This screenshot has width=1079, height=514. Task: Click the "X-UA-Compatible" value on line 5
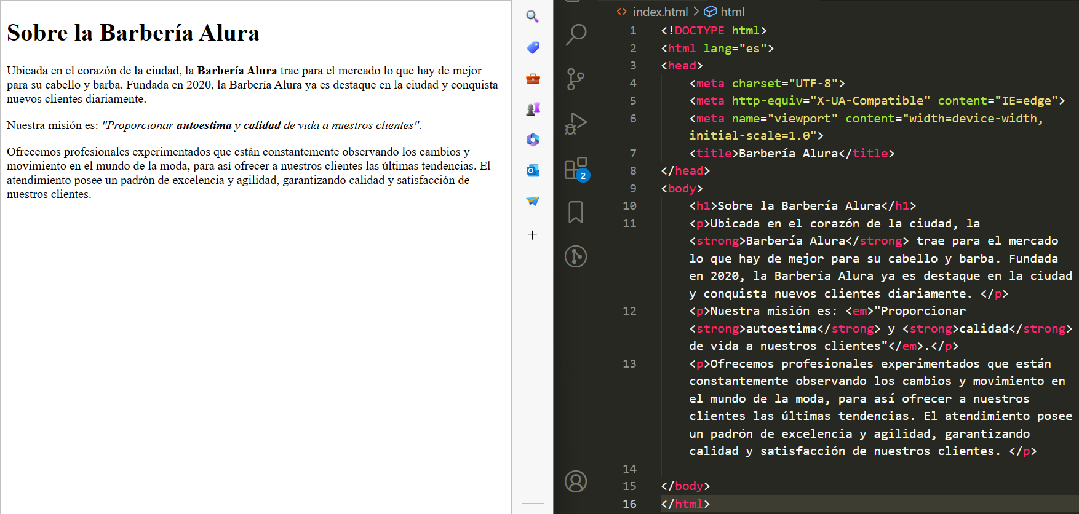[870, 101]
